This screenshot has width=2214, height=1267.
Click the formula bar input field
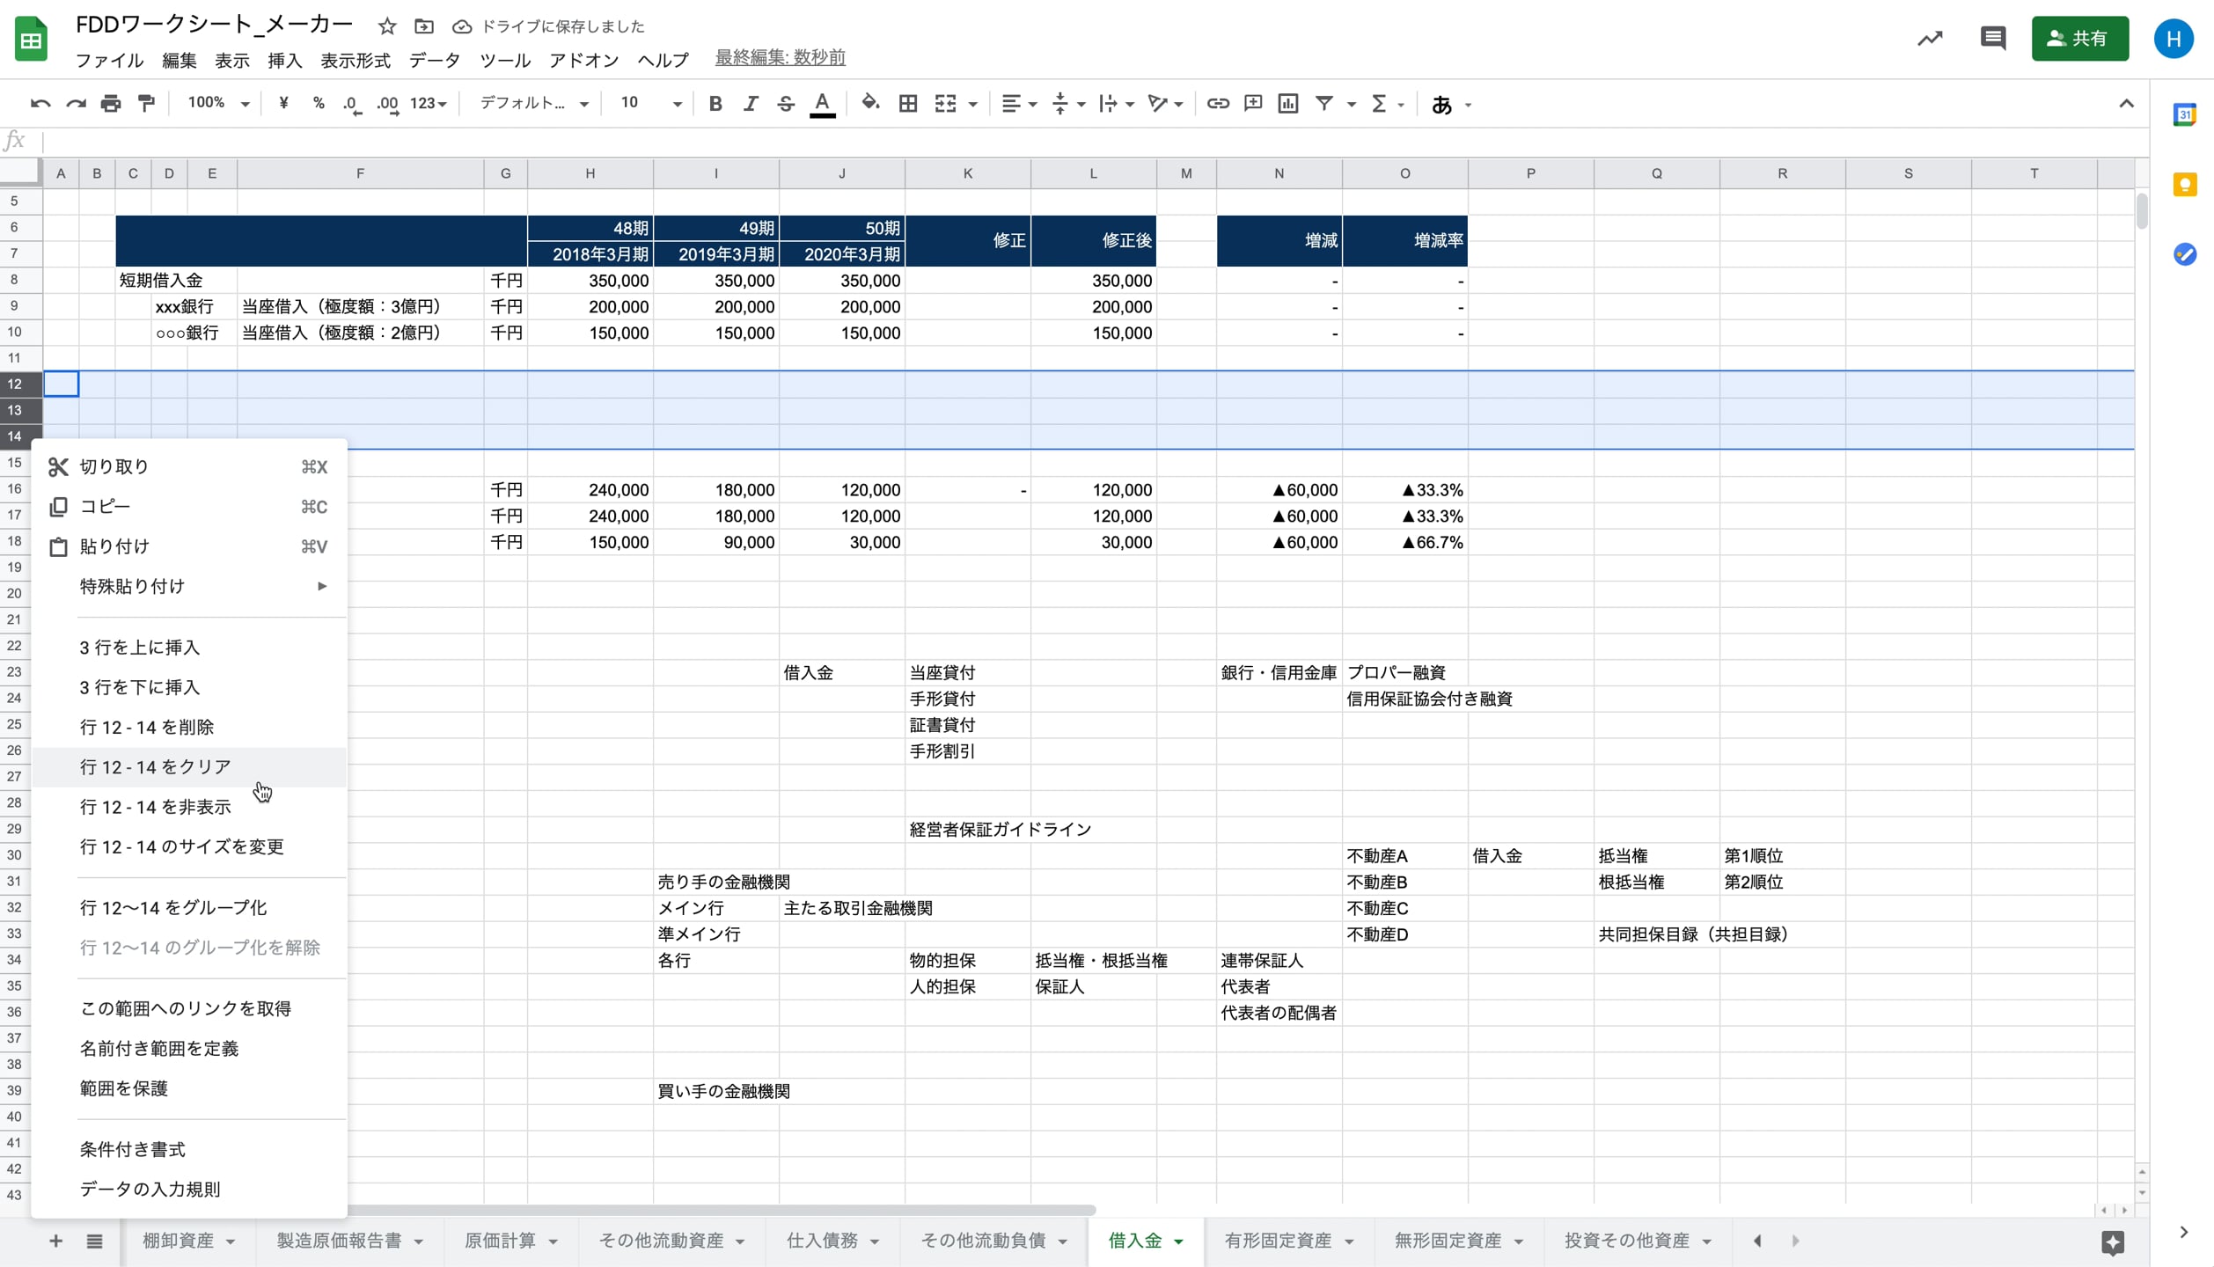[1056, 141]
